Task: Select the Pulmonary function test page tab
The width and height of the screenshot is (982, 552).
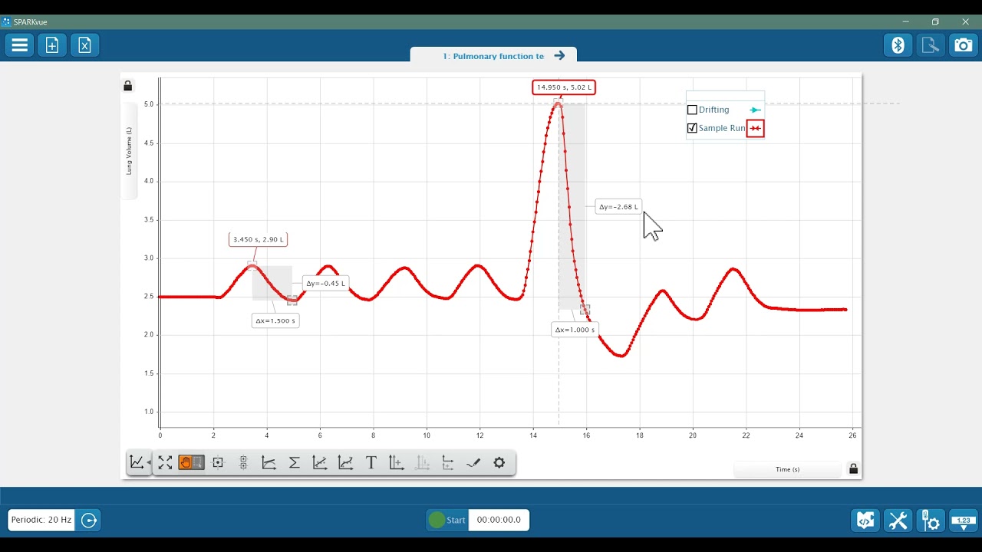Action: point(493,55)
